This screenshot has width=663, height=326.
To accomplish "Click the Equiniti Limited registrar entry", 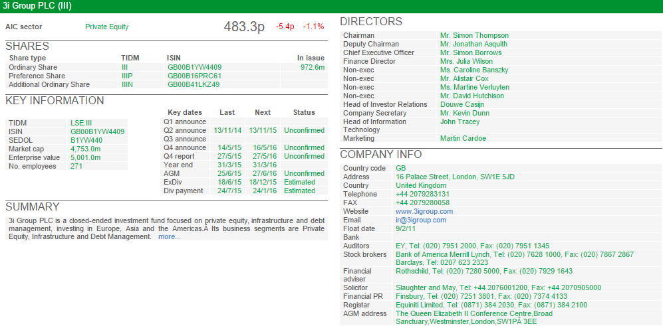I will (x=491, y=305).
